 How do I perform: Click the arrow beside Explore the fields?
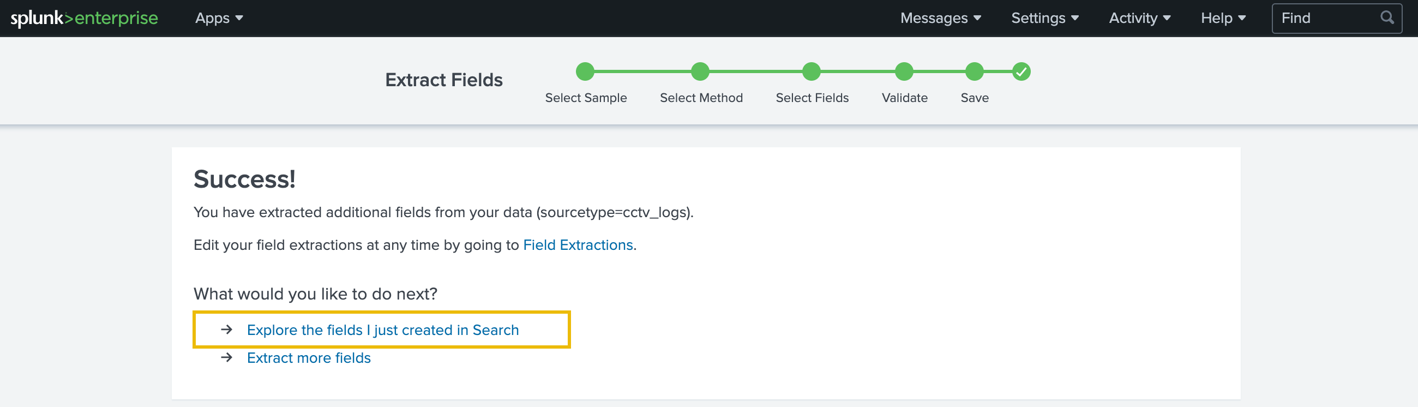point(226,330)
